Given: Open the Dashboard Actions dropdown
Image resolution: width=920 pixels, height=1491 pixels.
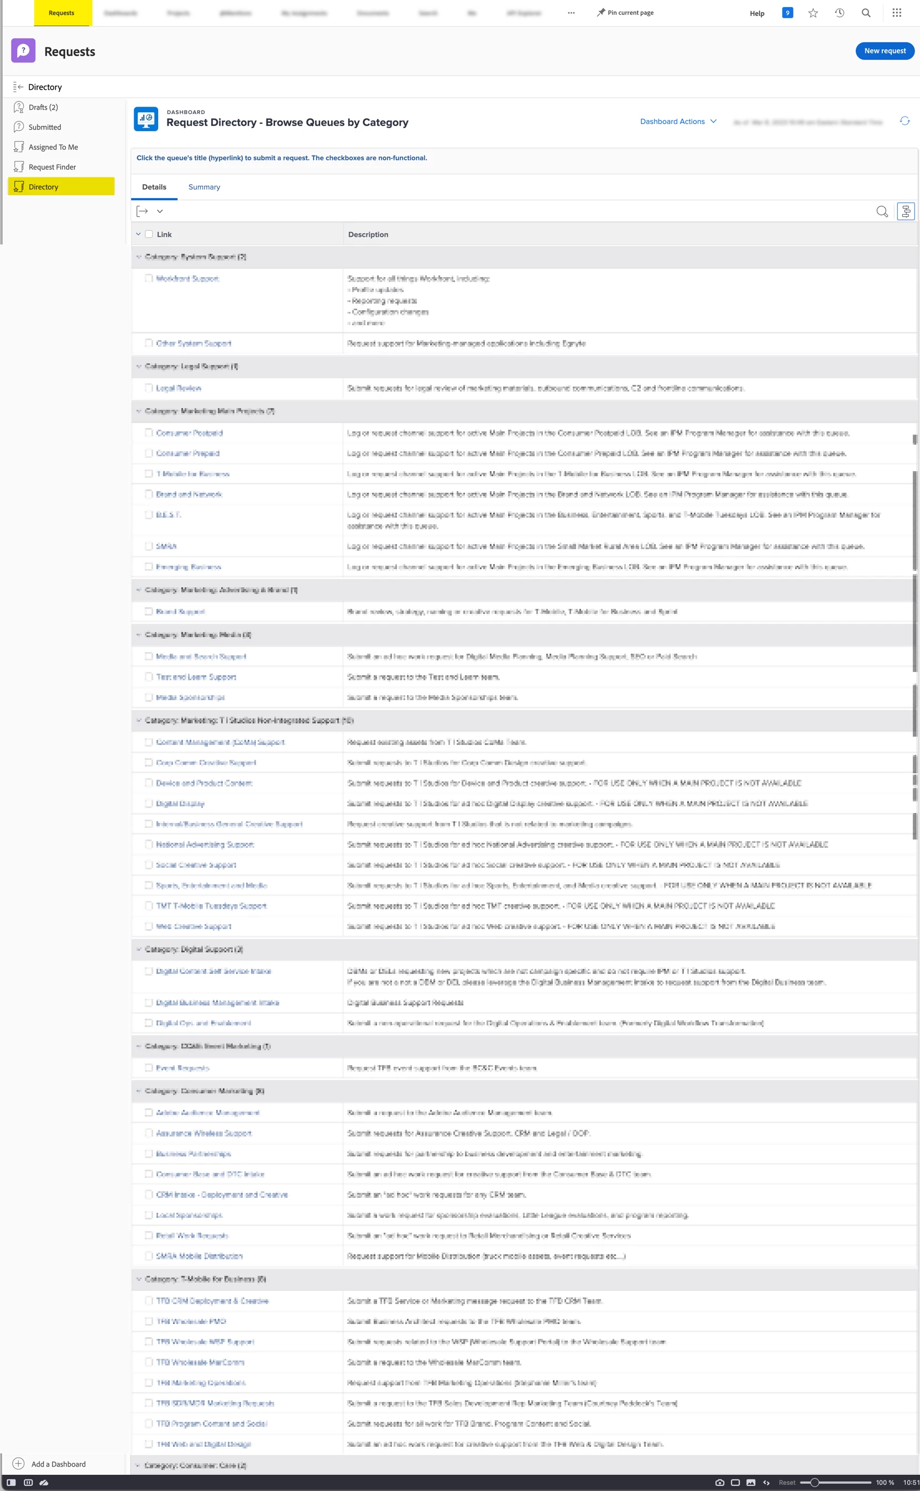Looking at the screenshot, I should click(678, 122).
